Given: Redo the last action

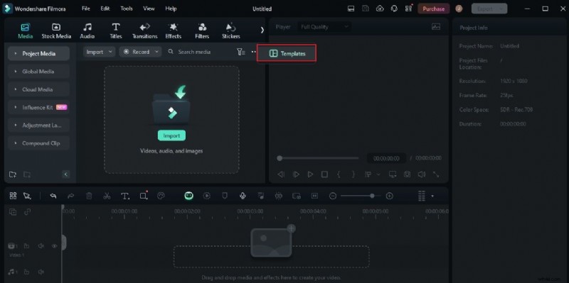Looking at the screenshot, I should click(70, 196).
